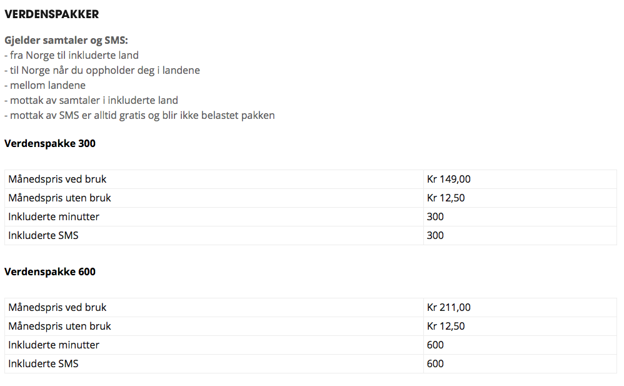Click 'Inkluderte minutter' in Verdenspakke 600 table
Viewport: 624px width, 386px height.
click(x=54, y=345)
